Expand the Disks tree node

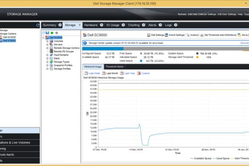47,58
